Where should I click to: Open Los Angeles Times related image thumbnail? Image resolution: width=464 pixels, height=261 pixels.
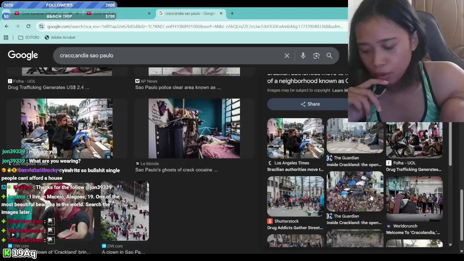(295, 138)
